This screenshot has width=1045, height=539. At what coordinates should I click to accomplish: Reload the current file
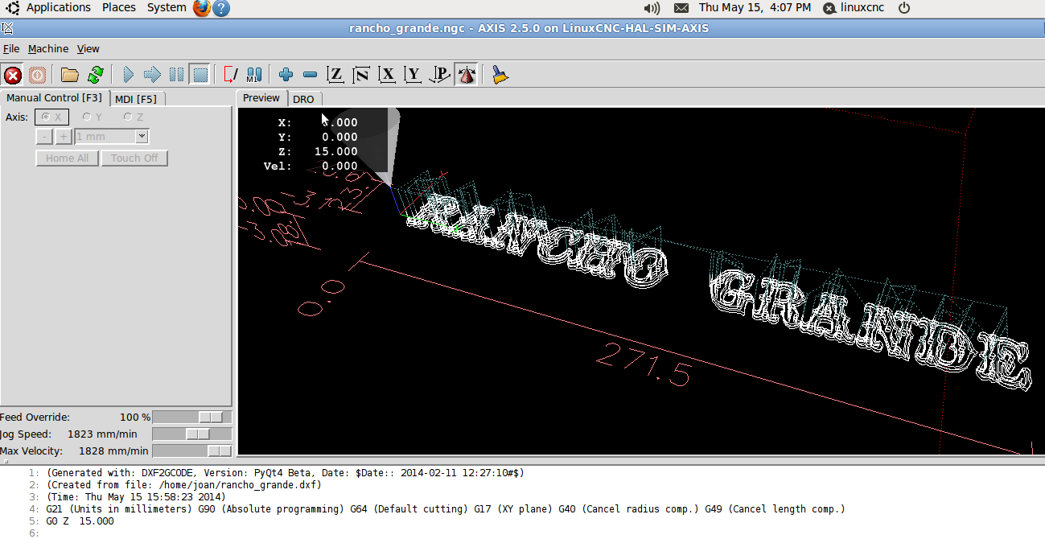(95, 76)
